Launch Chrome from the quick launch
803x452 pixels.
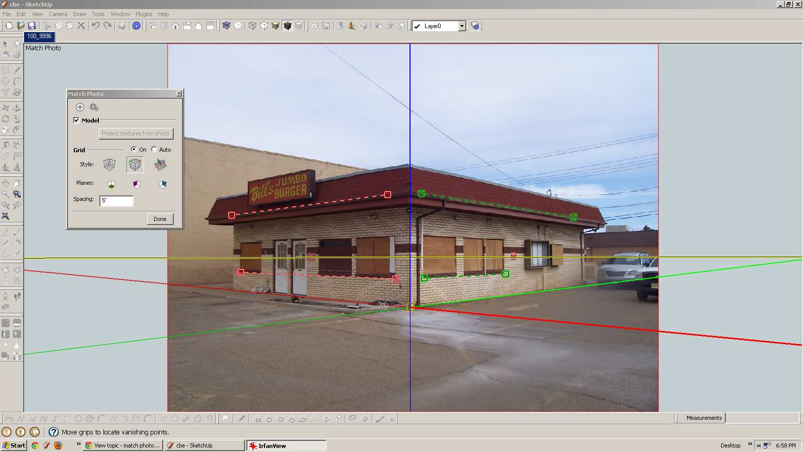point(35,445)
